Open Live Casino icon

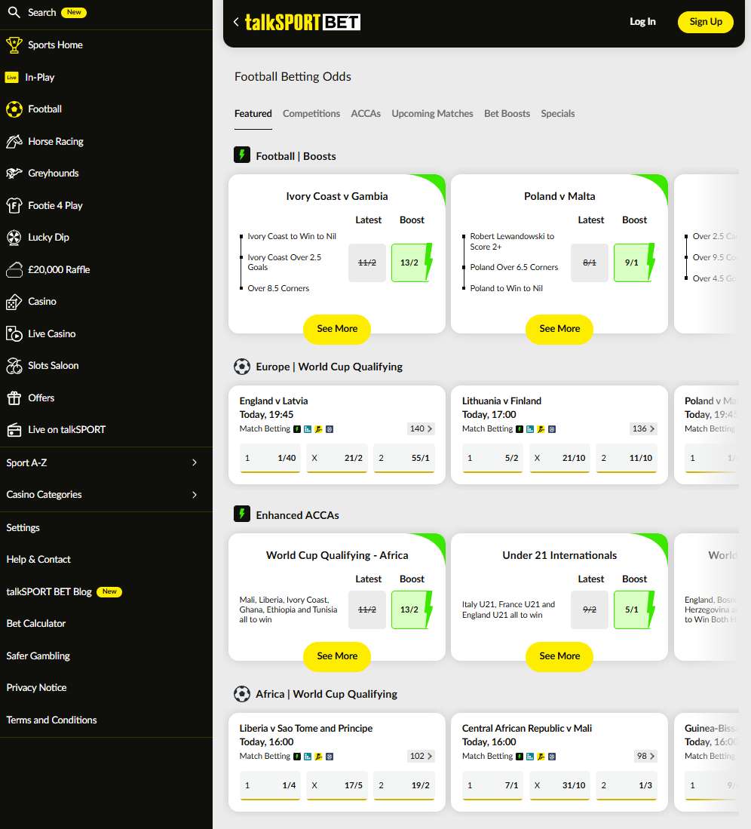tap(14, 333)
